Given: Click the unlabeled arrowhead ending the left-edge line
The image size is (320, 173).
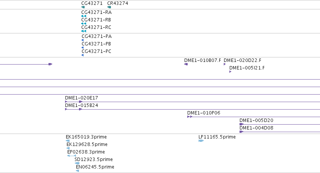Looking at the screenshot, I should coord(50,64).
